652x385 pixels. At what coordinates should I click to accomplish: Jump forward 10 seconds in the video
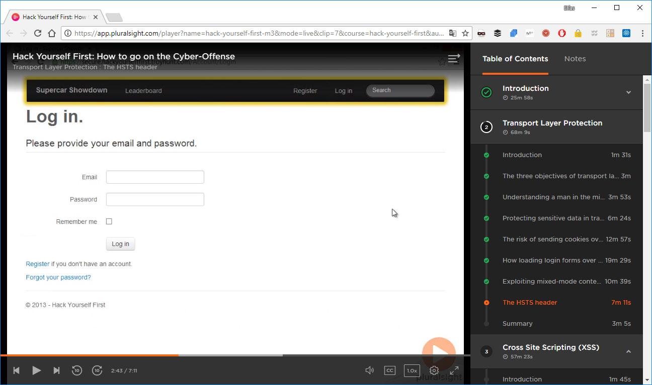coord(97,370)
